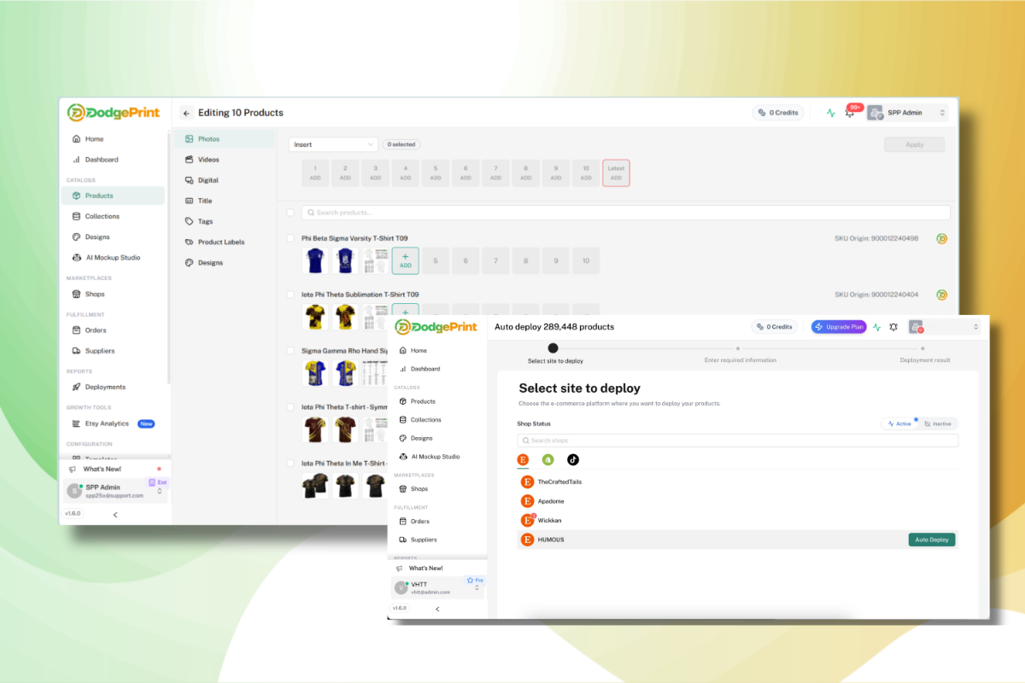Screen dimensions: 1025x683
Task: Click the top-row slot 1 ADD box
Action: point(315,173)
